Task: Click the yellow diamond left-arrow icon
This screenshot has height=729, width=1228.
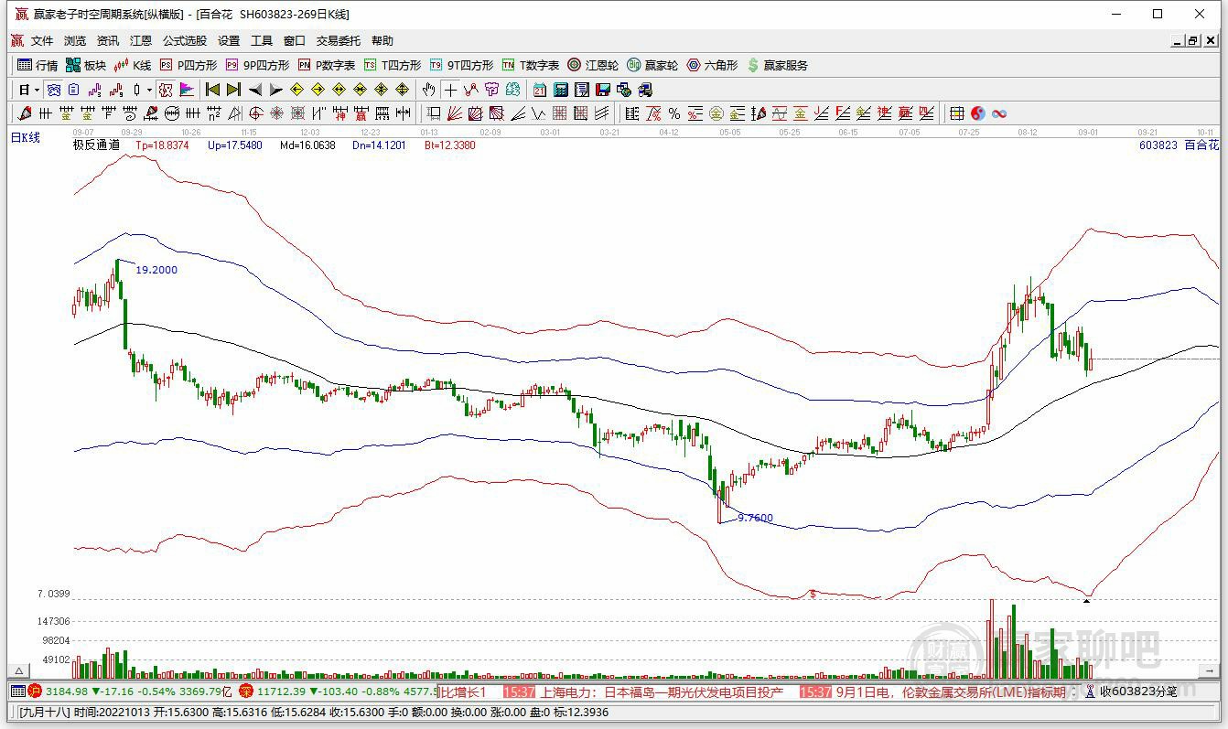Action: tap(296, 90)
